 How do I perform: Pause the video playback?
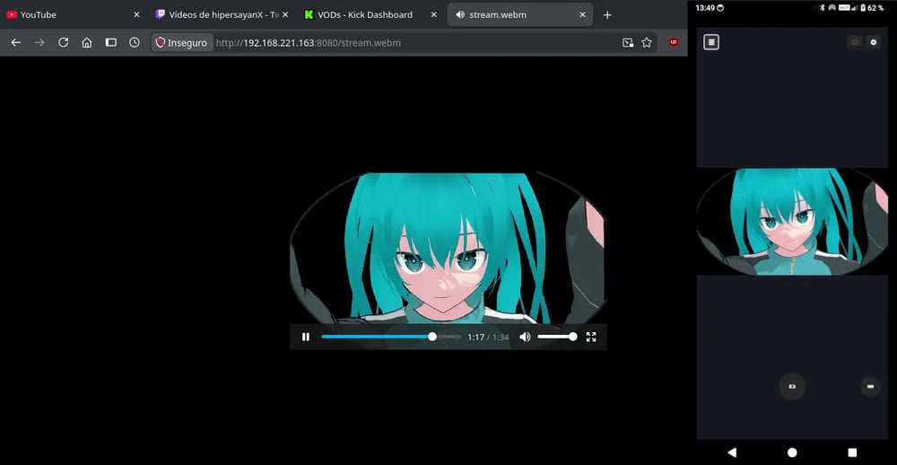(x=306, y=337)
